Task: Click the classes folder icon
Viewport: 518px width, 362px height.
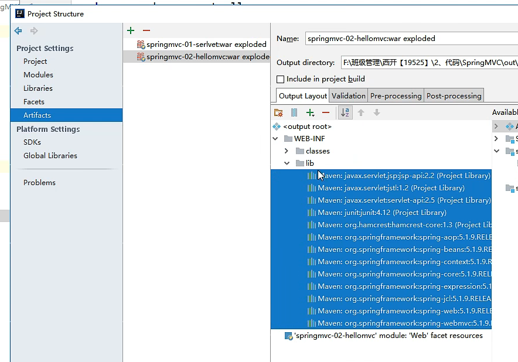Action: pos(300,151)
